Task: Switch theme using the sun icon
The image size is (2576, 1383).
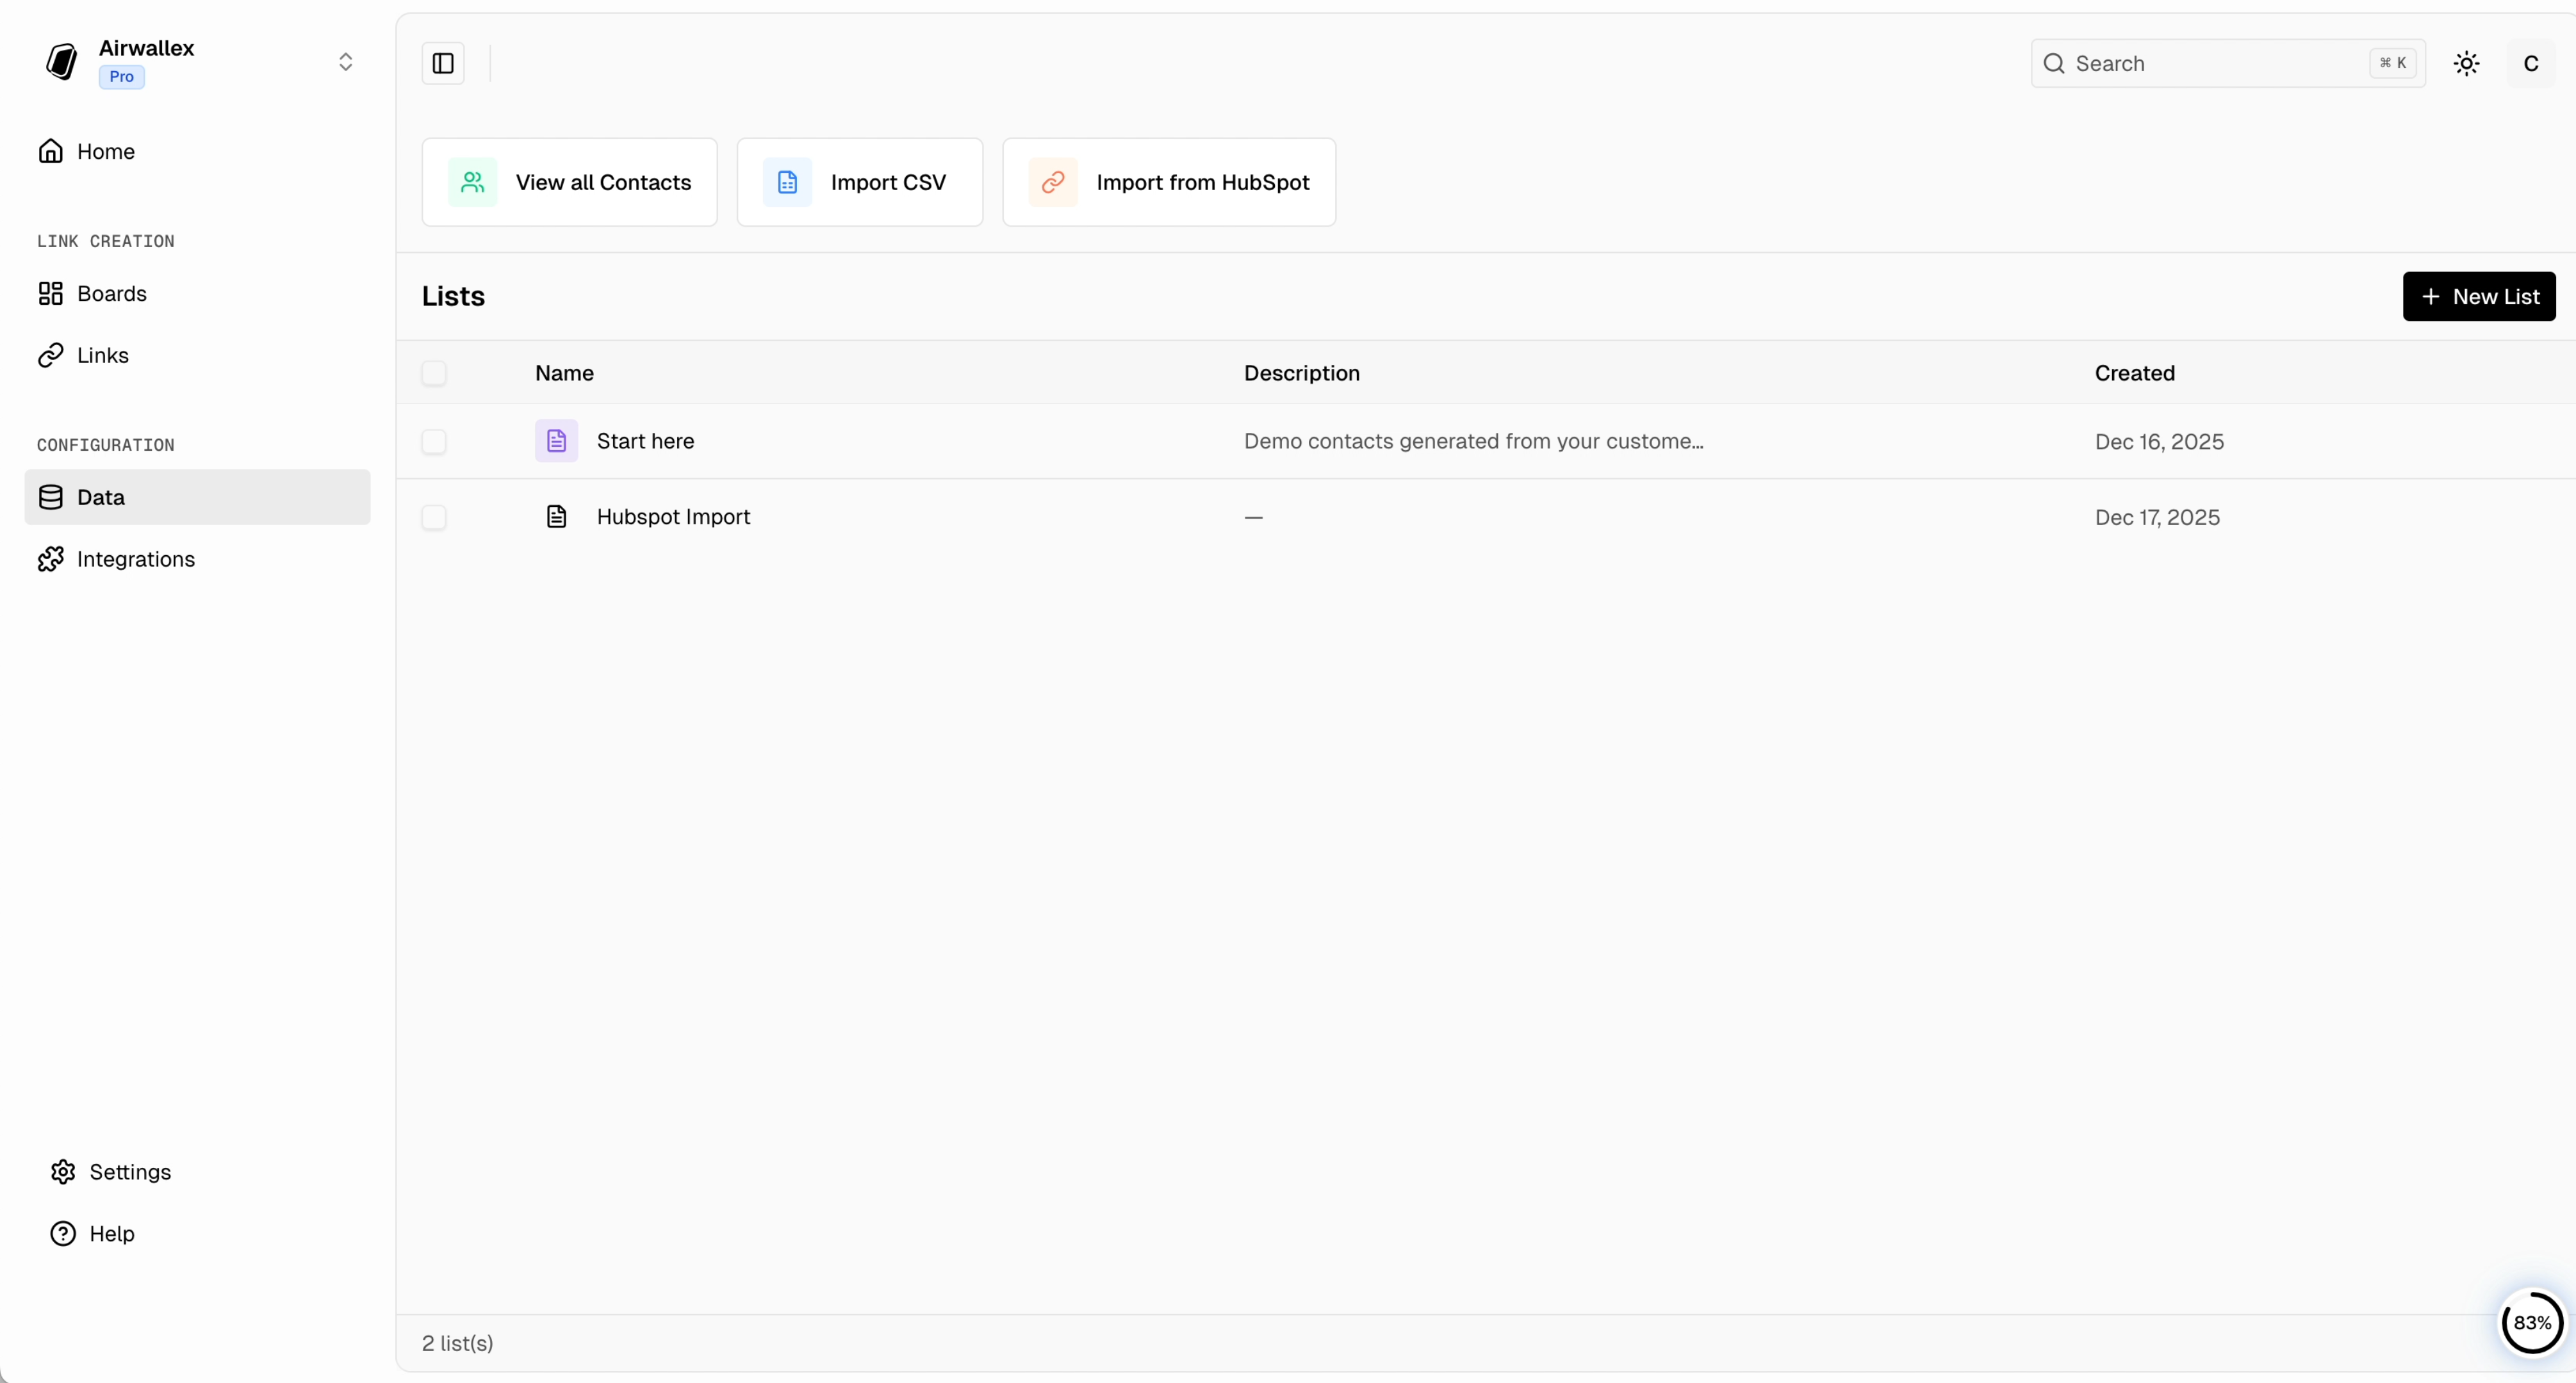Action: coord(2466,63)
